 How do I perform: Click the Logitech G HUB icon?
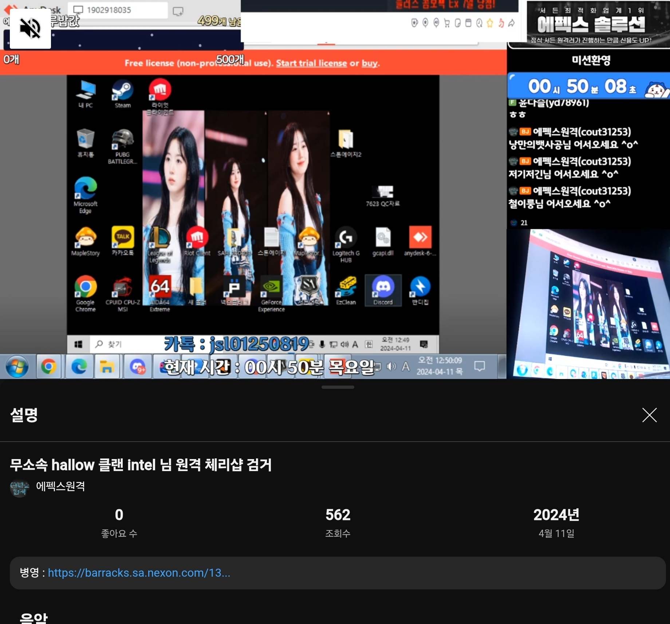tap(346, 242)
